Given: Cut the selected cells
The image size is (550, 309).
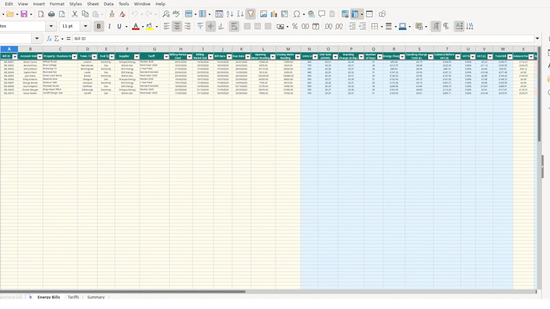Looking at the screenshot, I should click(75, 14).
